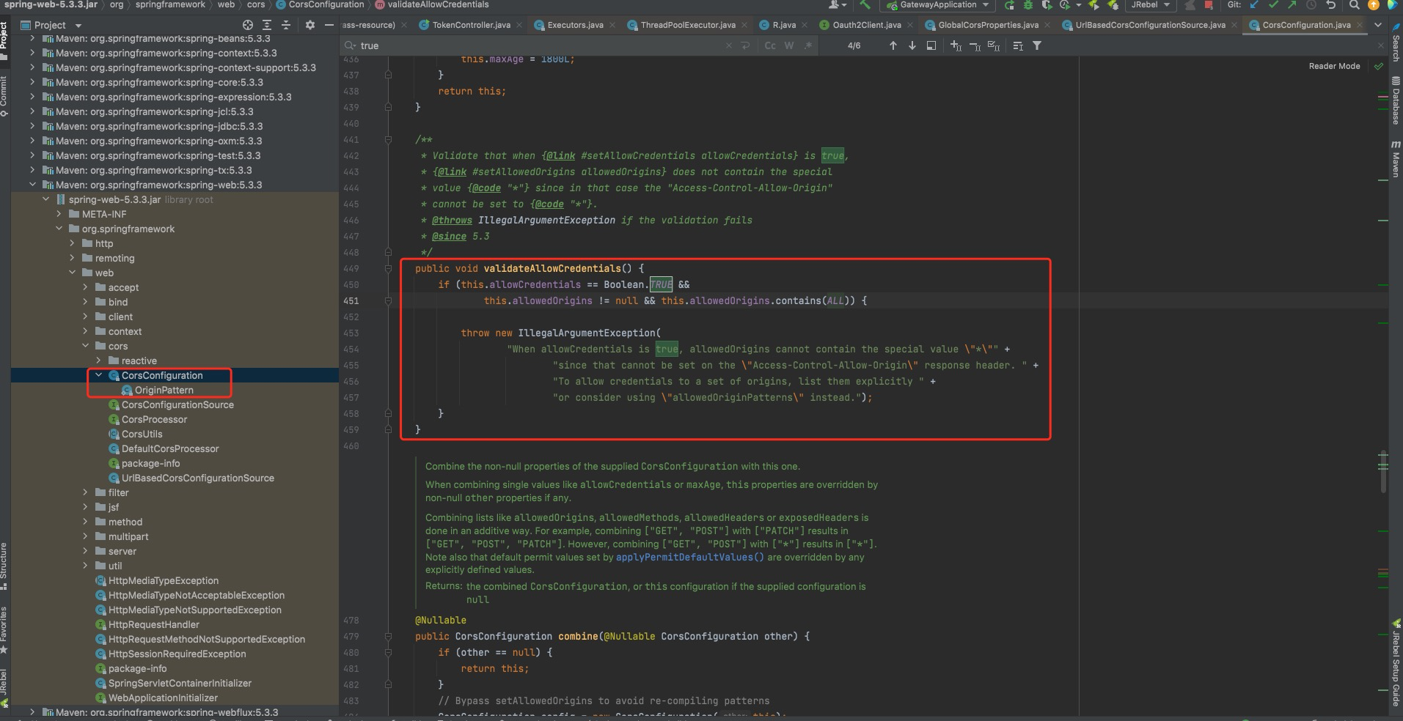The width and height of the screenshot is (1403, 721).
Task: Toggle Regex search option
Action: pos(808,45)
